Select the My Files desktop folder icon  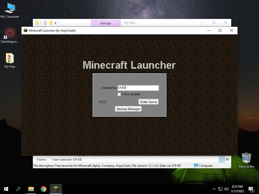click(10, 61)
